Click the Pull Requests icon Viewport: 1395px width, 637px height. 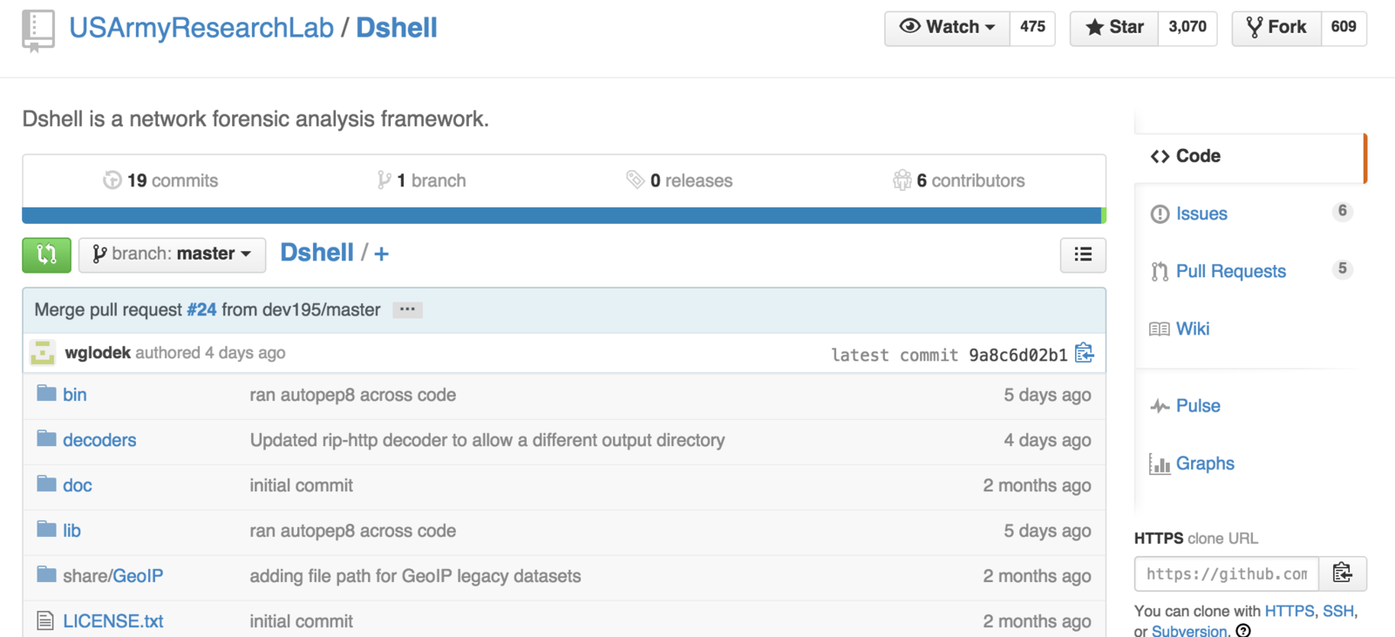[1160, 272]
